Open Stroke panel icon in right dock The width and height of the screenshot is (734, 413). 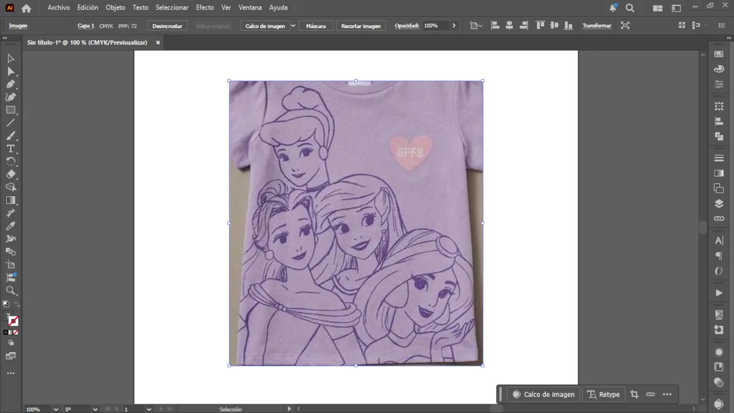click(719, 158)
